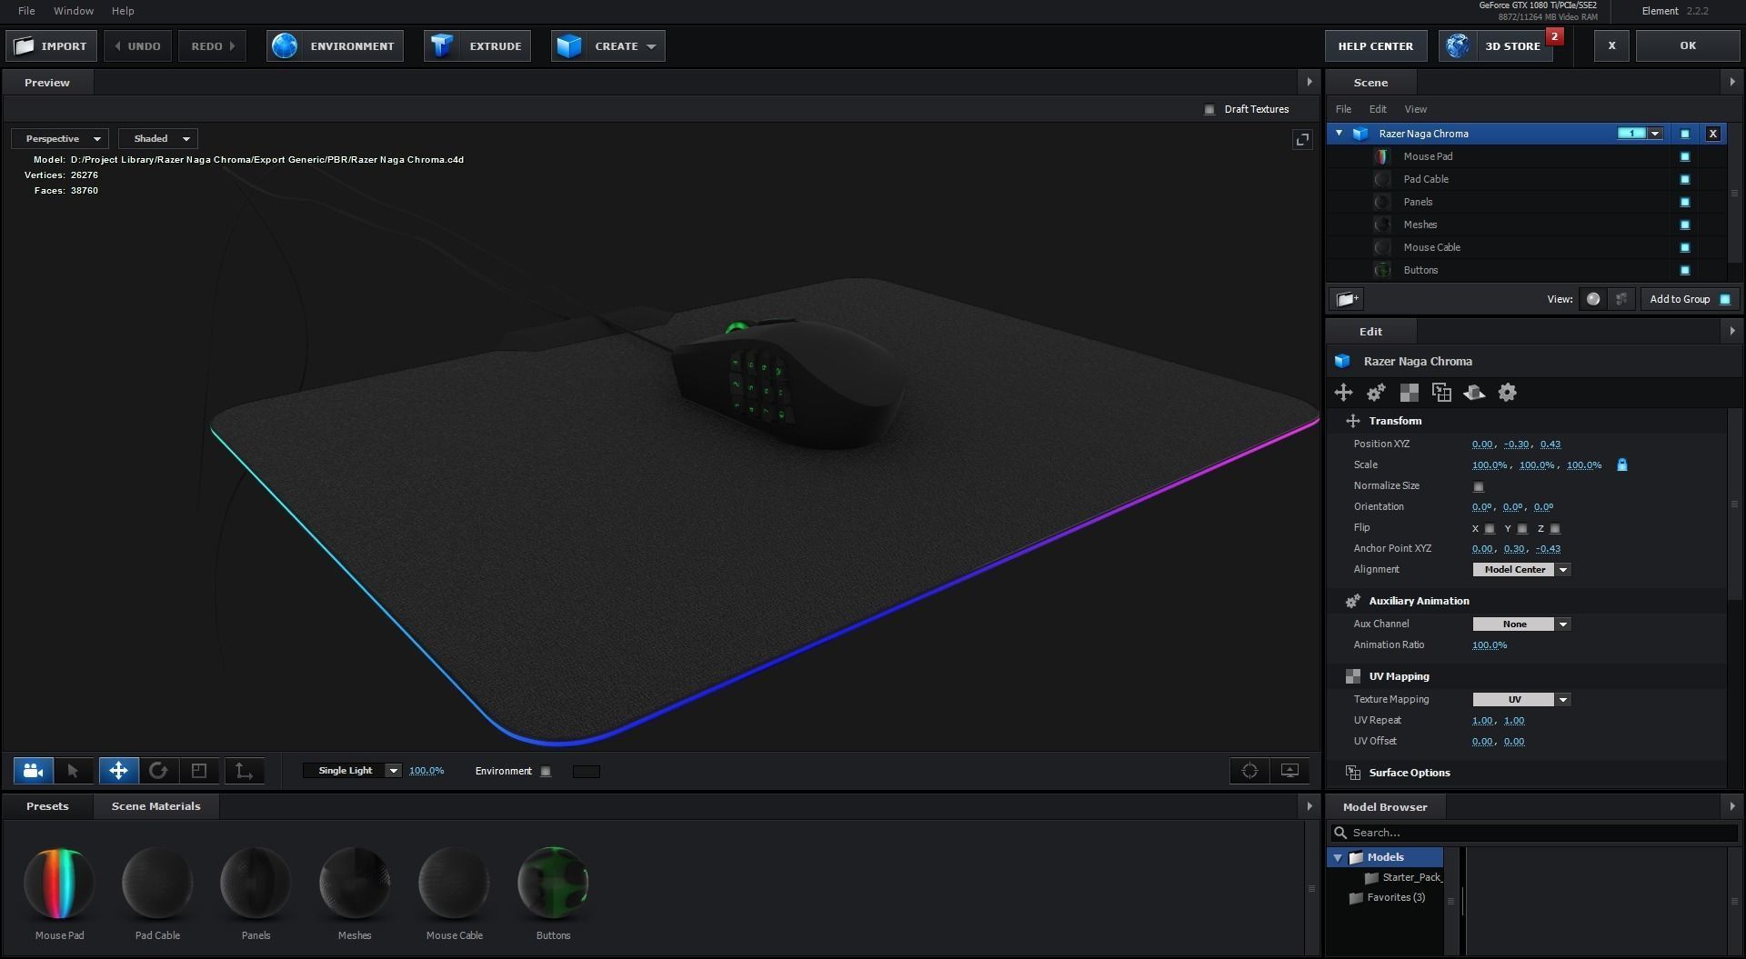Open the group number dropdown for Razer Naga Chroma
Screen dimensions: 1746x959
1655,134
